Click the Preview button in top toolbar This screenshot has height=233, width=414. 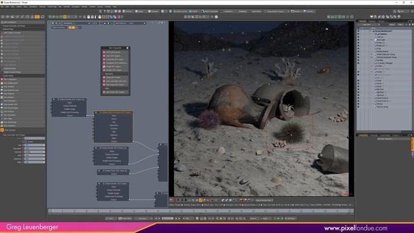pyautogui.click(x=309, y=12)
